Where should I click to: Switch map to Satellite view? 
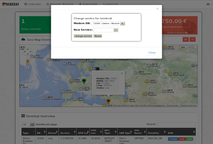pos(191,47)
